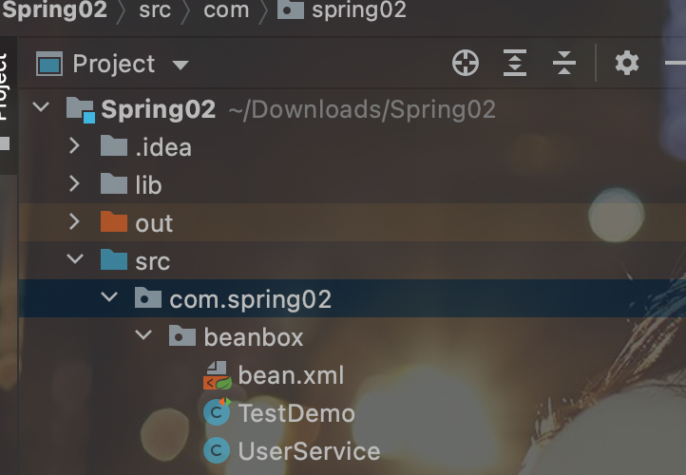Expand the lib folder chevron
686x475 pixels.
pyautogui.click(x=75, y=184)
